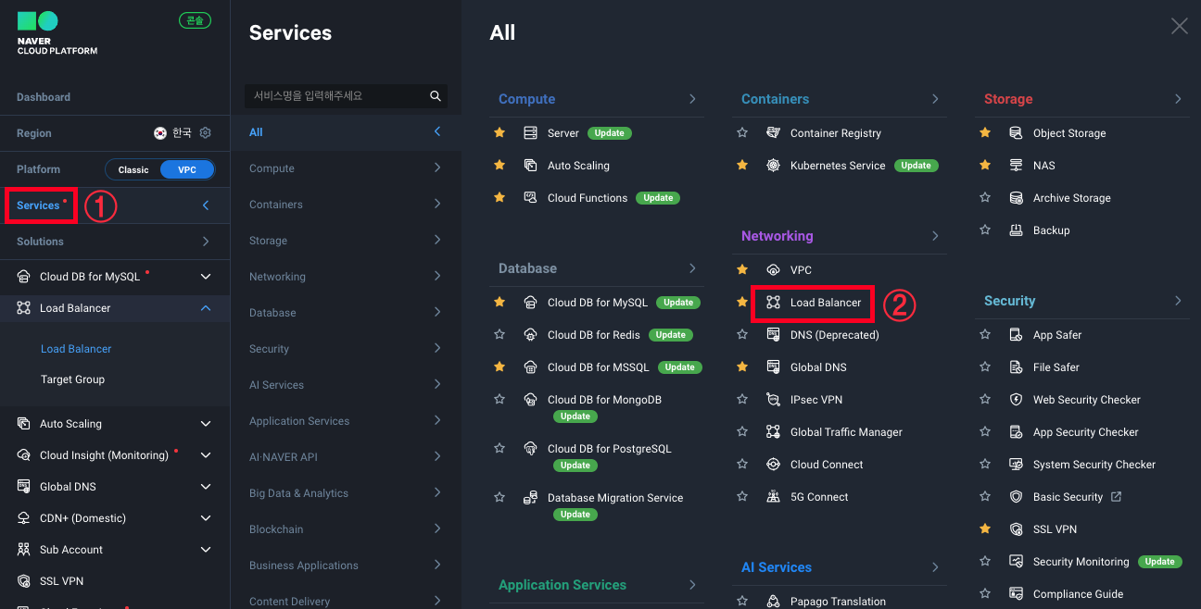The width and height of the screenshot is (1201, 609).
Task: Click the VPC service icon
Action: (774, 269)
